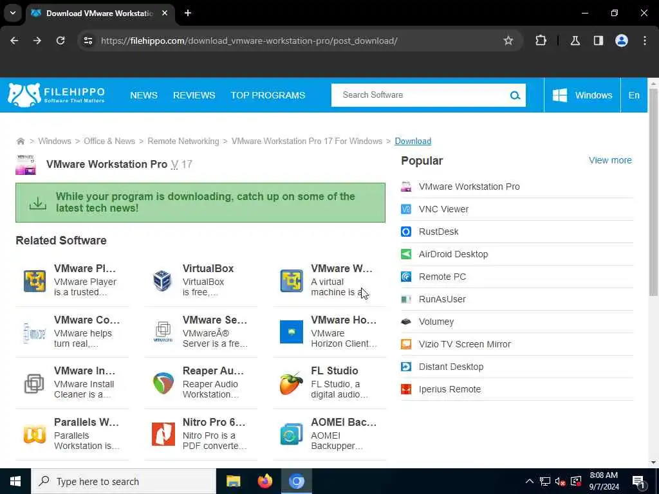Click the Remote Networking breadcrumb
Viewport: 659px width, 494px height.
point(183,141)
